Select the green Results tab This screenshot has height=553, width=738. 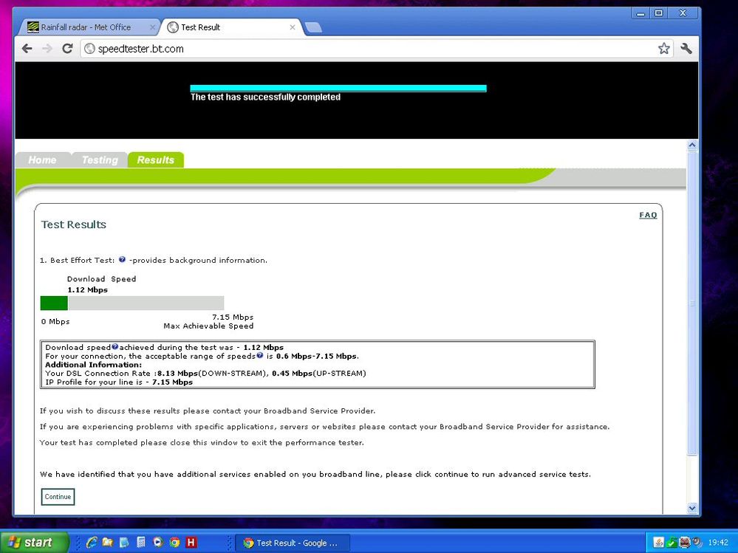click(x=155, y=160)
